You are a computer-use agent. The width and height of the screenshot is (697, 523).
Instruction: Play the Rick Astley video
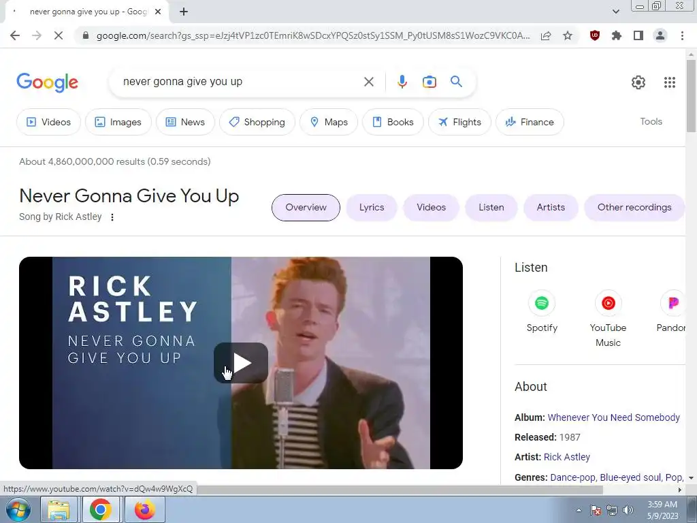pyautogui.click(x=241, y=363)
